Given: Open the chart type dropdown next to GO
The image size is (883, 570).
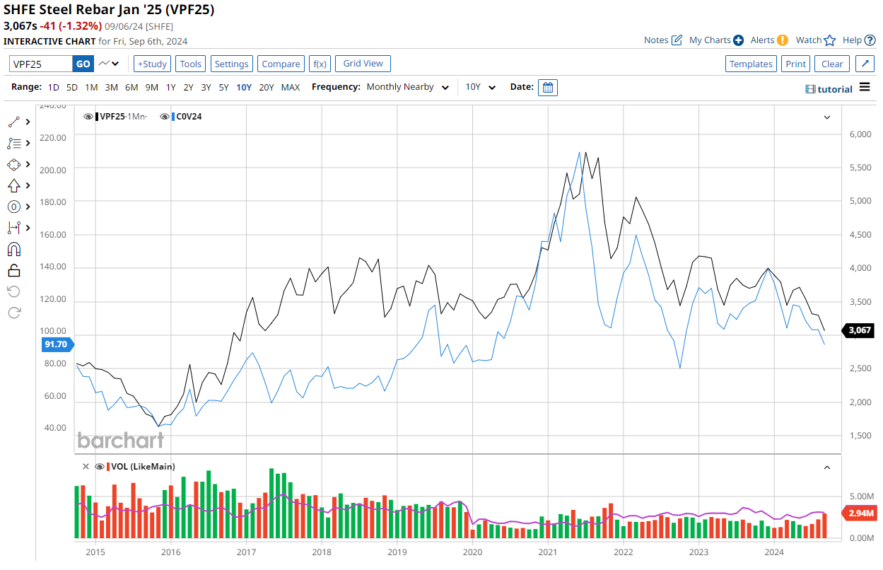Looking at the screenshot, I should [x=110, y=64].
